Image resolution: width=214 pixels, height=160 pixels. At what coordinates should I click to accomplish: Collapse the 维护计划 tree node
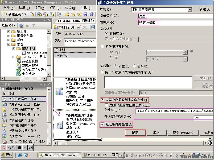(x=14, y=48)
